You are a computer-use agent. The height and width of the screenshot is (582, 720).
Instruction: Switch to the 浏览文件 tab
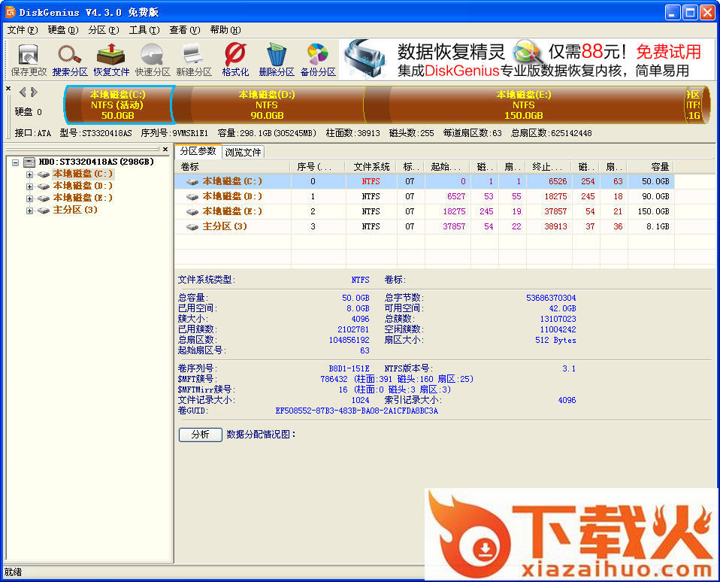[243, 152]
